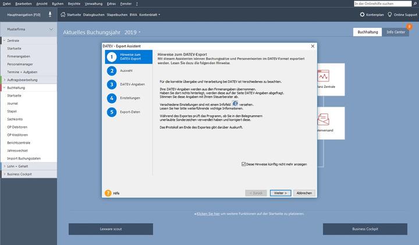Open the Fenster menu
This screenshot has width=419, height=245.
coord(126,3)
